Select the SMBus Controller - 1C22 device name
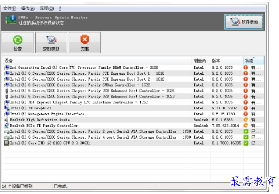Viewport: 279px width, 194px height. coord(80,85)
